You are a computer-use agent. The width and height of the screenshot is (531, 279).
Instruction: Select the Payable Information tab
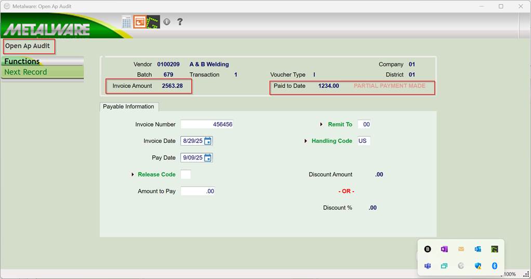pyautogui.click(x=129, y=107)
